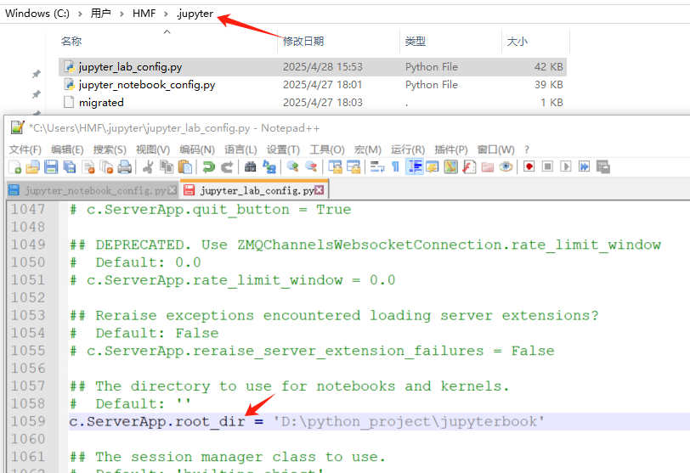690x473 pixels.
Task: Toggle the Indent Guide icon
Action: click(x=414, y=167)
